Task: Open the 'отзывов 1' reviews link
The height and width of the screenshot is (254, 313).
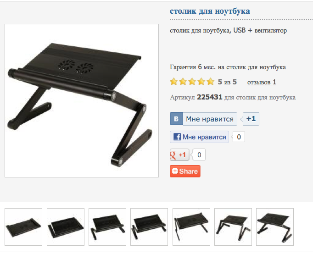Action: [262, 82]
